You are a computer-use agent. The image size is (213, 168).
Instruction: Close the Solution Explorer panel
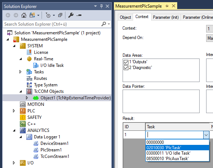[x=107, y=6]
